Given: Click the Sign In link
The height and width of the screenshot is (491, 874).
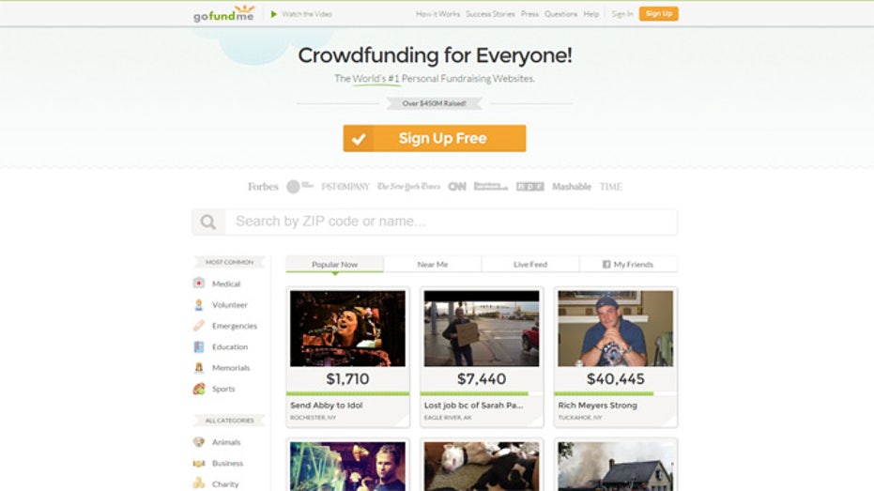Looking at the screenshot, I should pos(622,14).
